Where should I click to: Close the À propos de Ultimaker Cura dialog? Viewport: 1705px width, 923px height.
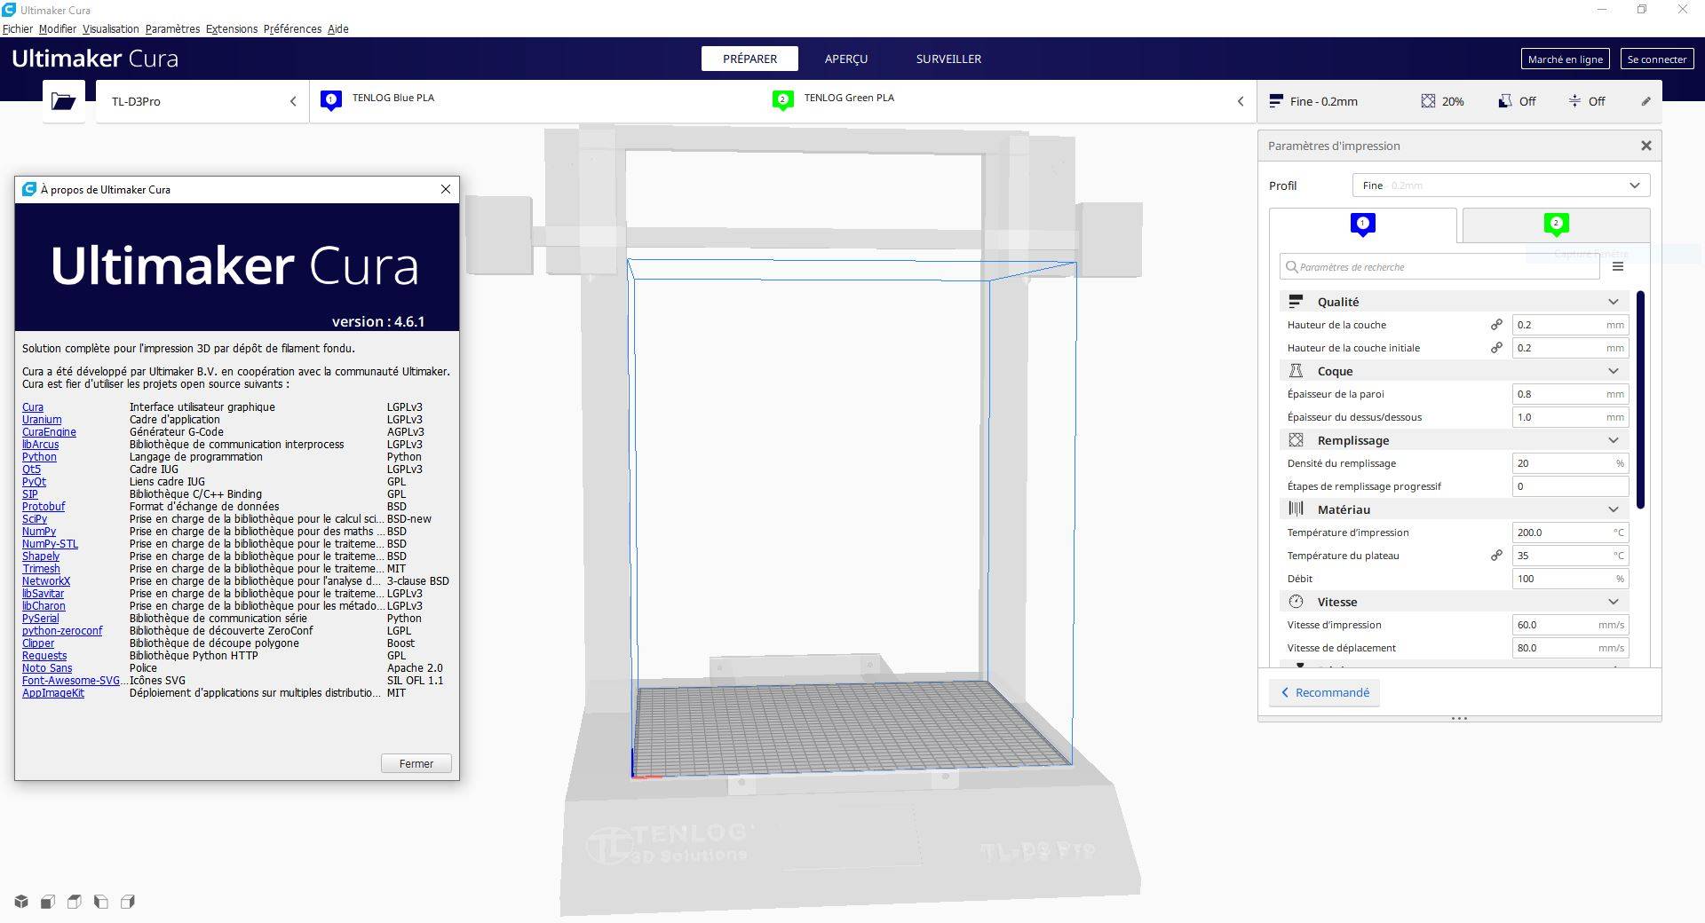tap(446, 189)
